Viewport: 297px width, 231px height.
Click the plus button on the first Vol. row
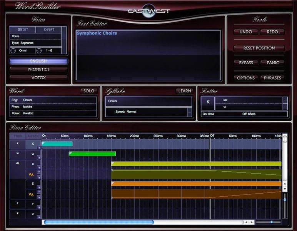click(x=39, y=177)
